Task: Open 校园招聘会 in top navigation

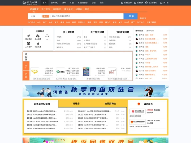Action: (83, 3)
